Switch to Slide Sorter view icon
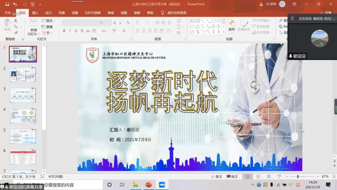Screen dimensions: 337x190 coord(258,177)
